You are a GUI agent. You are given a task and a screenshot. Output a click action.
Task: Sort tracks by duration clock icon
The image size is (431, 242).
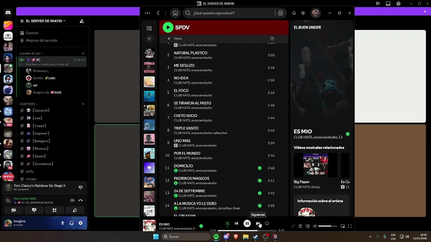click(272, 39)
